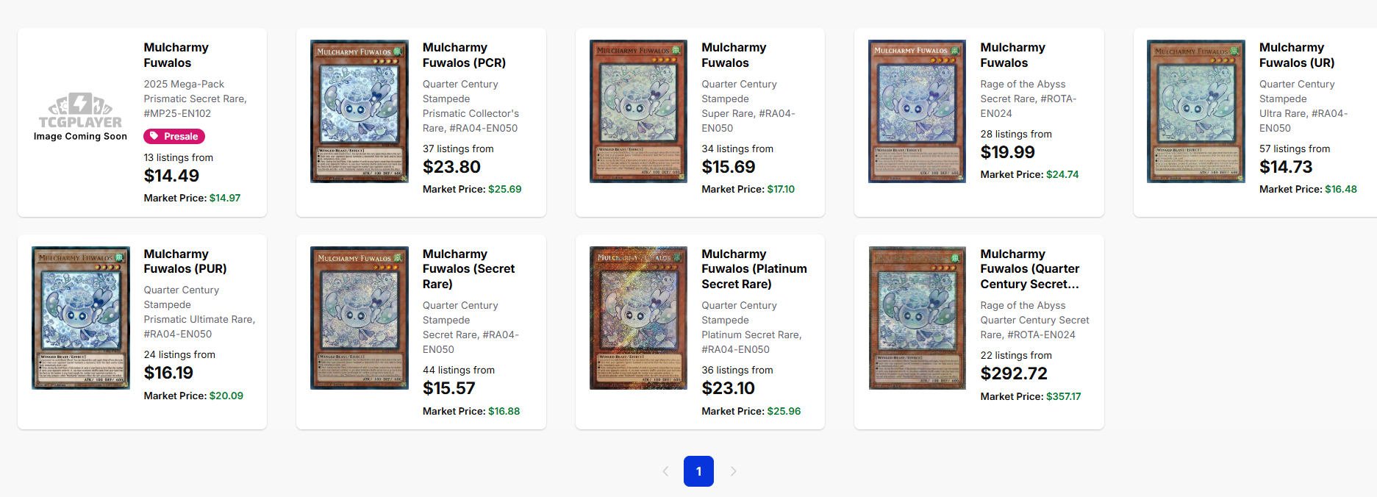Click the Mulcharmy Fuwalos (UR) title
Viewport: 1377px width, 497px height.
click(1296, 55)
